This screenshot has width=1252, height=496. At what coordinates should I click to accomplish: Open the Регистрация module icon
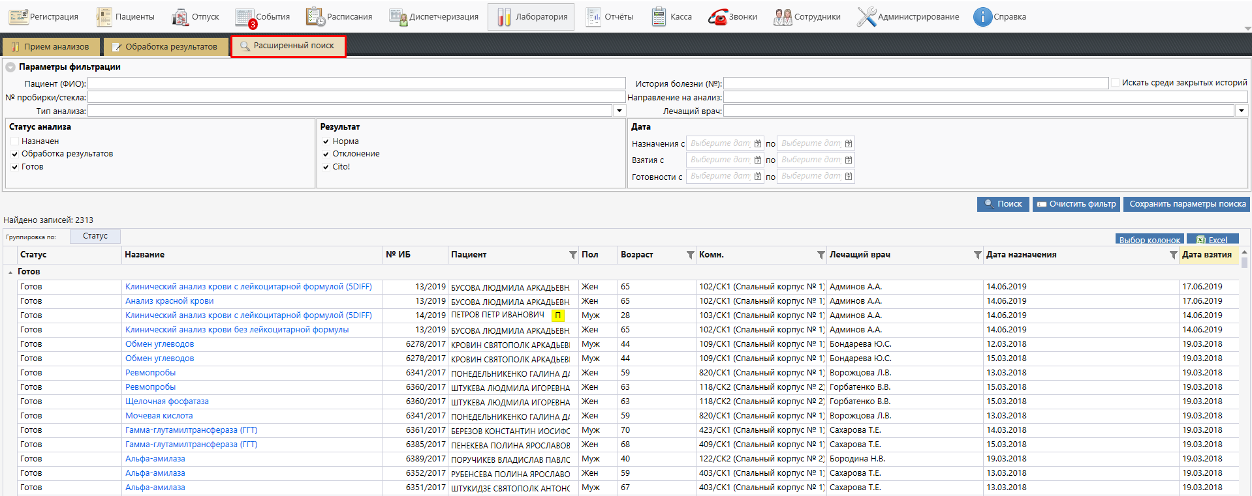18,17
